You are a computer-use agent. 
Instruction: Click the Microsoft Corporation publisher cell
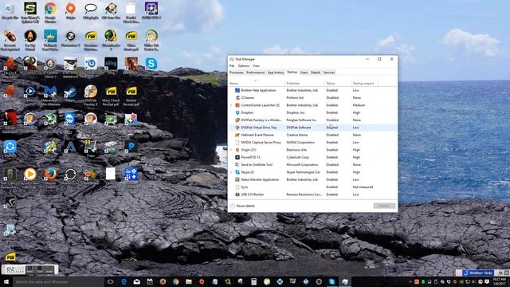click(x=302, y=165)
